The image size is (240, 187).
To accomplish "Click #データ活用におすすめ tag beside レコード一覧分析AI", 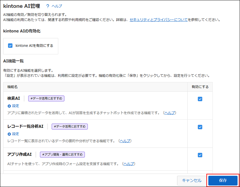I will [70, 126].
